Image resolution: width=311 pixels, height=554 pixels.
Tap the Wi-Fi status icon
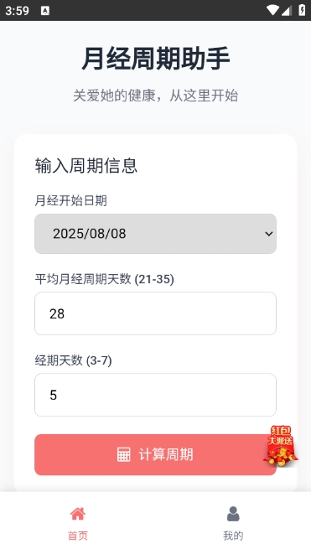(x=272, y=10)
